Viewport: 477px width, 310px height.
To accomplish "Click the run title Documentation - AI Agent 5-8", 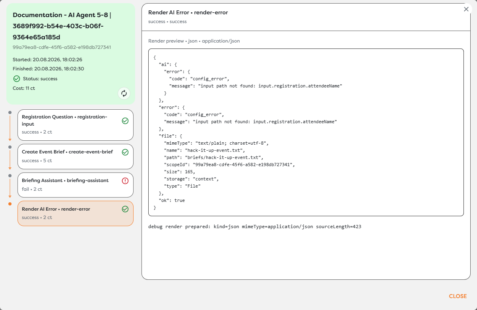I will pyautogui.click(x=63, y=26).
